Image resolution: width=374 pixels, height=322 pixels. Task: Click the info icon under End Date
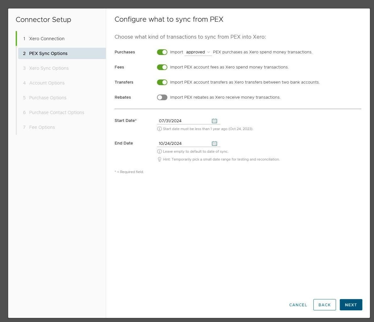pos(160,151)
